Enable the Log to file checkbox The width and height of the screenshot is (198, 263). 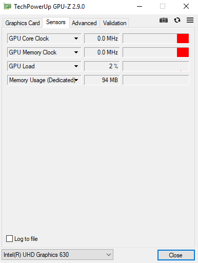(9, 238)
